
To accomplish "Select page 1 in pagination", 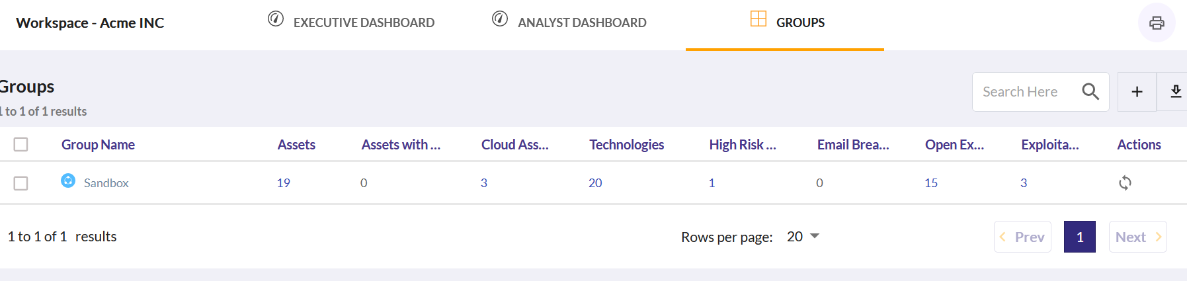I will 1080,237.
